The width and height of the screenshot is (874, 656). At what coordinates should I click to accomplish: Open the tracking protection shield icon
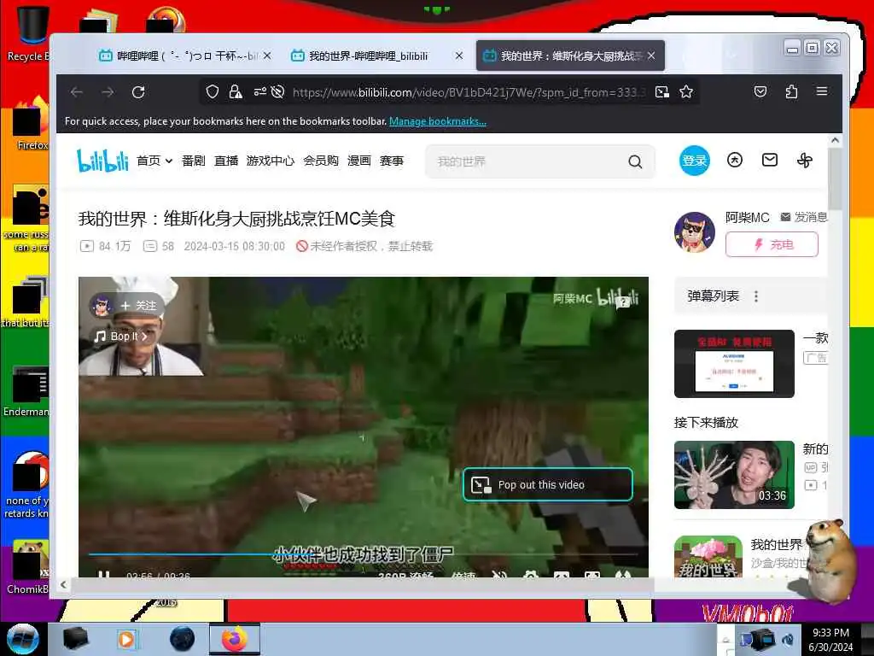pos(213,92)
